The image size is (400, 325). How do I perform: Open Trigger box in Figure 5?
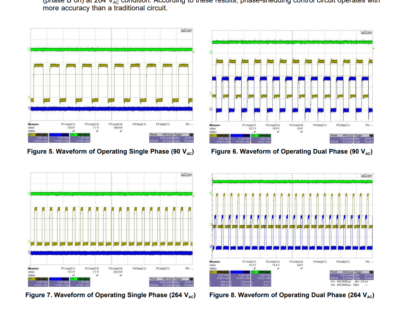point(184,138)
